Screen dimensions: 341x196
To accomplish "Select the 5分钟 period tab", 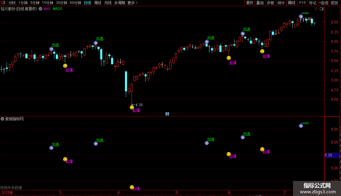I will coord(35,3).
